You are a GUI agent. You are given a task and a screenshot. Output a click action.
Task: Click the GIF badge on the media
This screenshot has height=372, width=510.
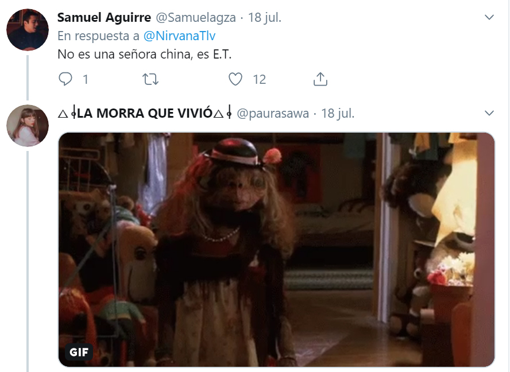pos(79,352)
